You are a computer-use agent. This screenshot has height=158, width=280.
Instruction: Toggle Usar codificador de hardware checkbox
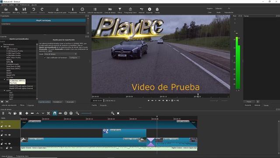(45, 57)
